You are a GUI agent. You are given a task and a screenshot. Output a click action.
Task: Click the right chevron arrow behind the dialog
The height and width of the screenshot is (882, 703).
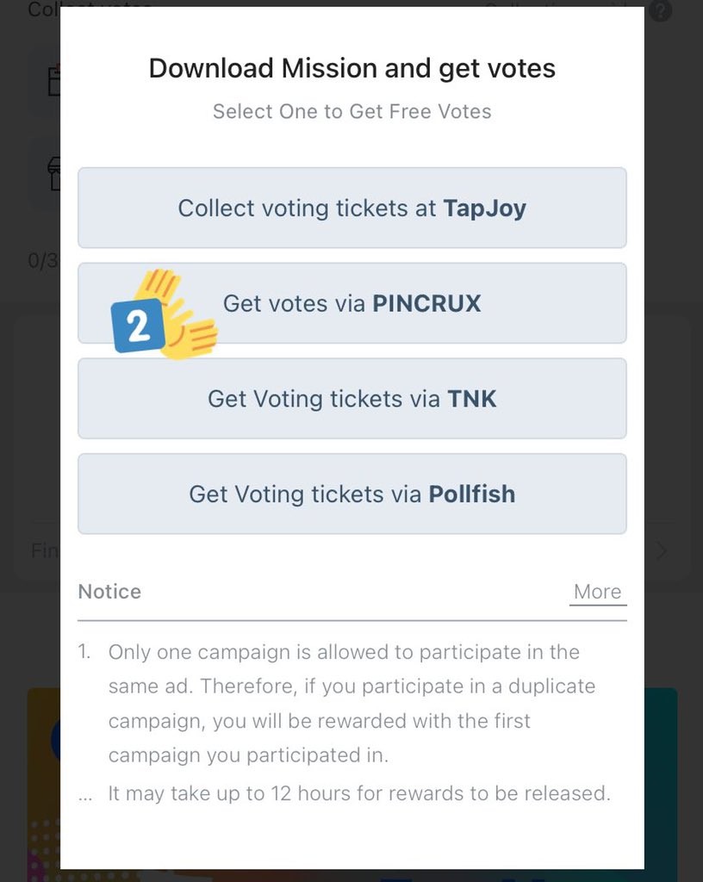[x=662, y=551]
